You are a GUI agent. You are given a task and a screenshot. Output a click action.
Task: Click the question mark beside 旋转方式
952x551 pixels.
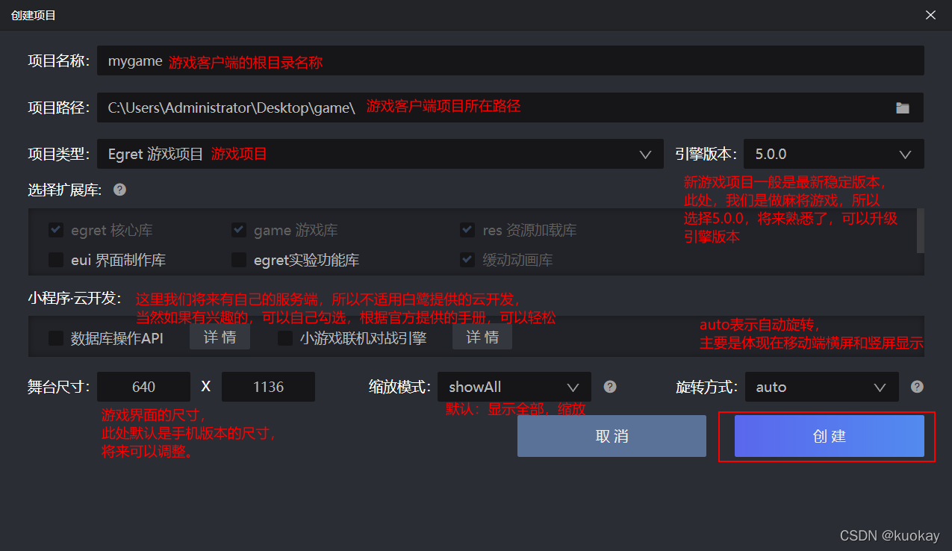[918, 387]
